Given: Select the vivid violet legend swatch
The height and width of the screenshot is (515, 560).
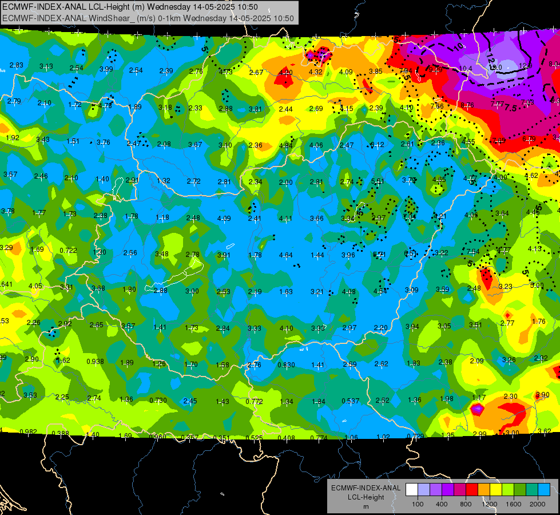Looking at the screenshot, I should (448, 490).
